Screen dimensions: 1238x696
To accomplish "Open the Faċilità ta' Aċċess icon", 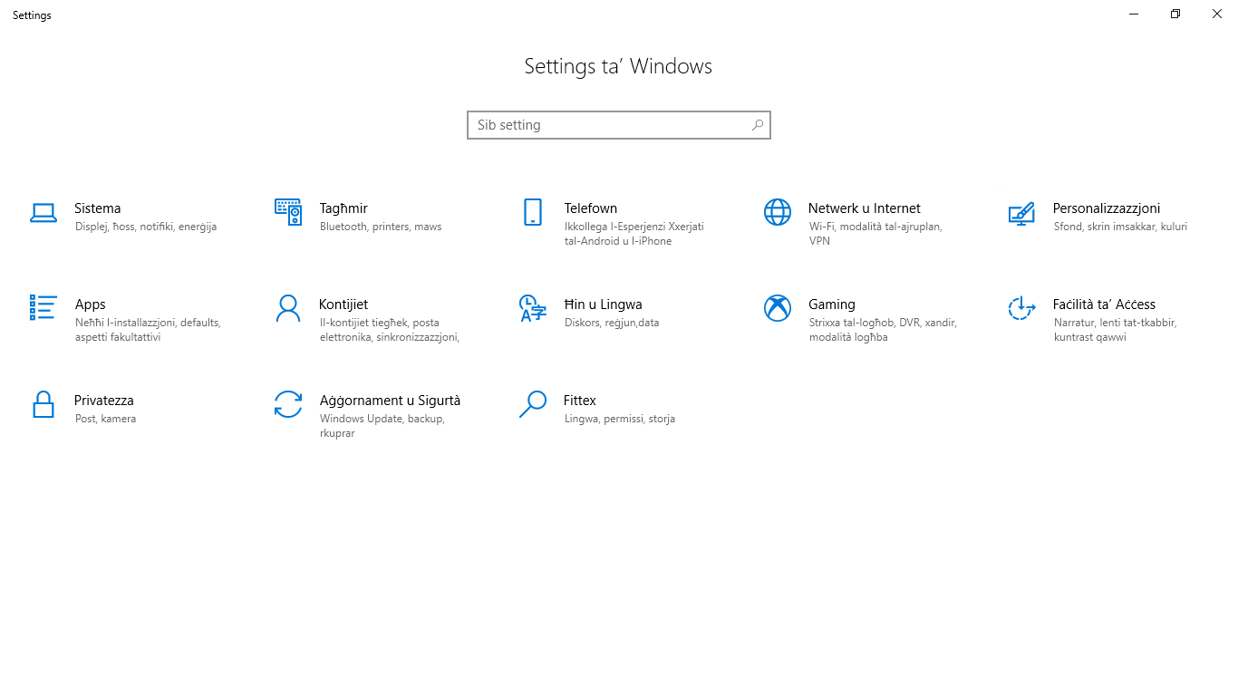I will click(x=1021, y=308).
